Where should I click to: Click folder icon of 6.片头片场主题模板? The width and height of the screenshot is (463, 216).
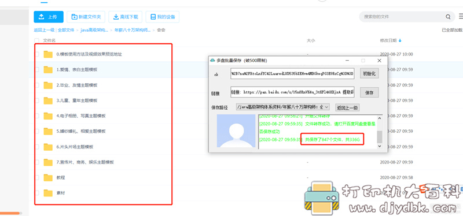(x=48, y=147)
